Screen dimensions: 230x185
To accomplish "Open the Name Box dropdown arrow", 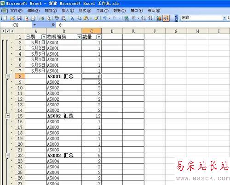I will pos(34,25).
